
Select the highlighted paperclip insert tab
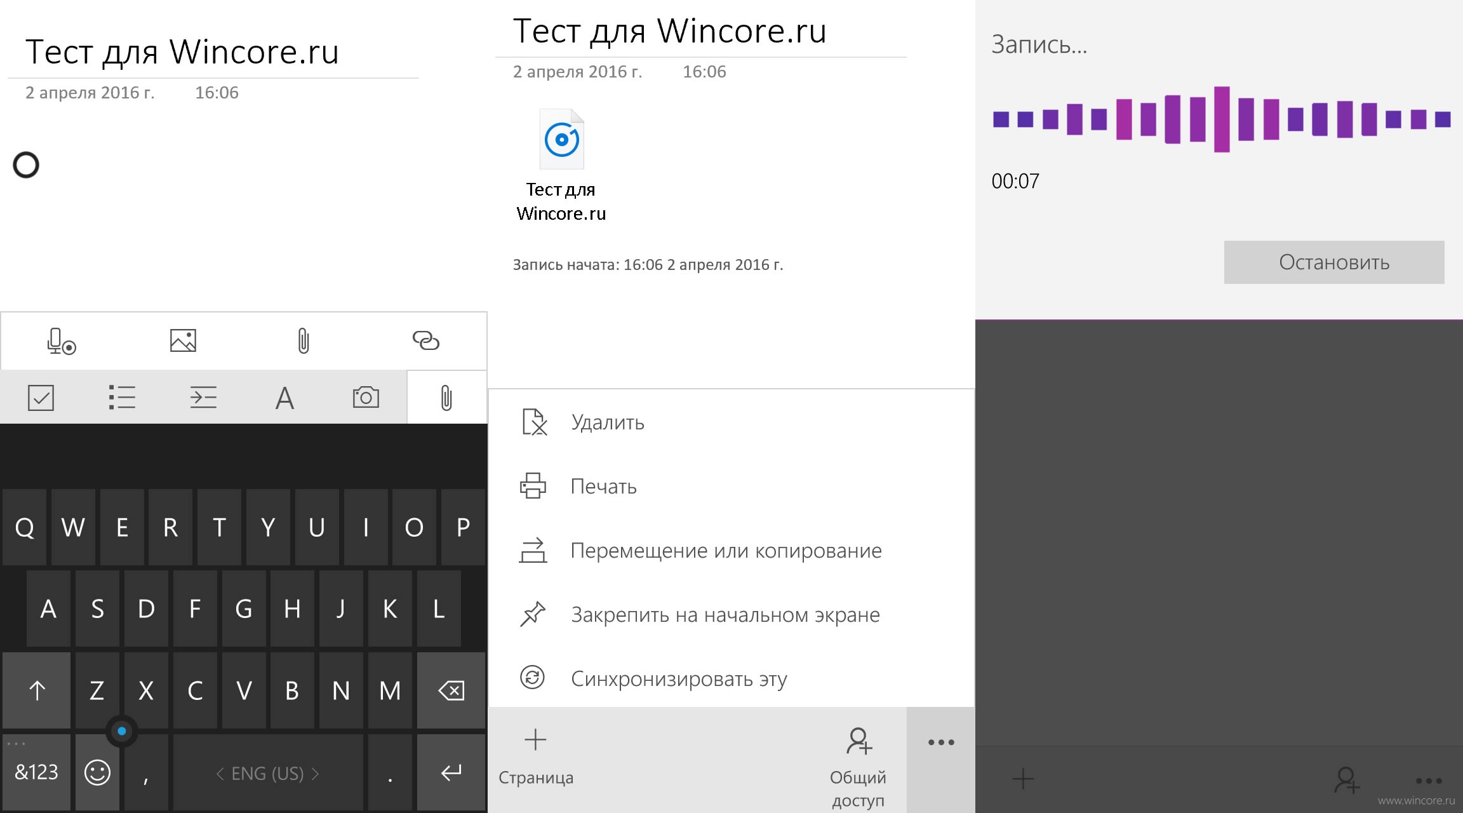click(447, 397)
